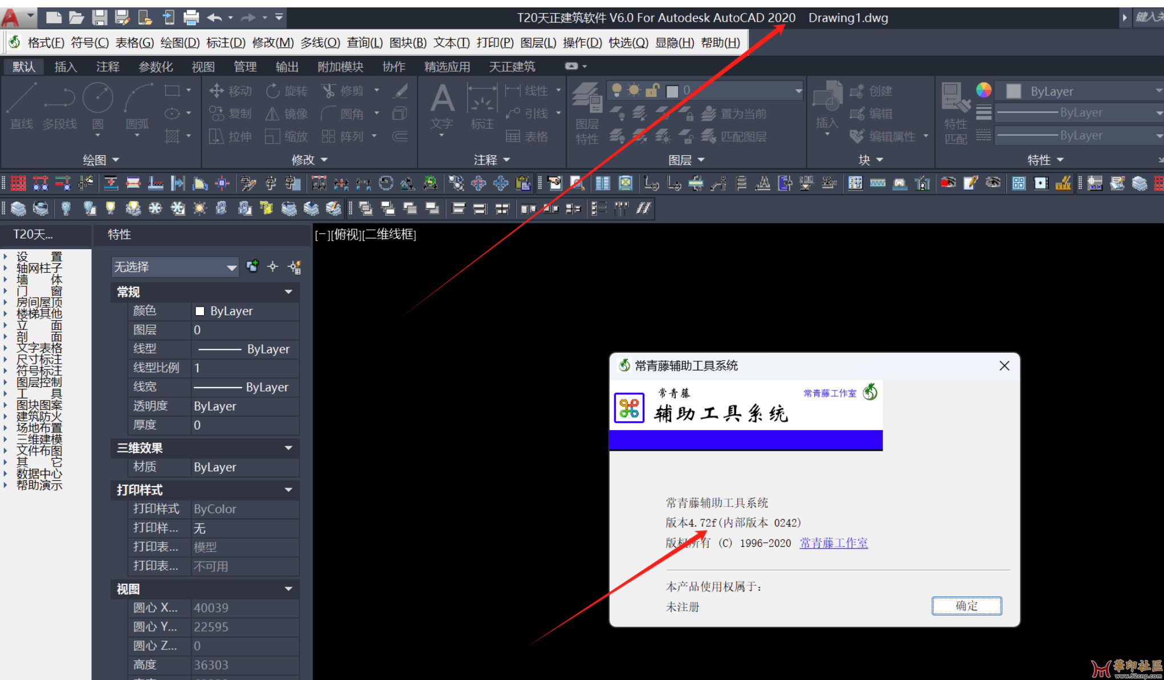
Task: Select the 标注 dimension tool
Action: point(482,107)
